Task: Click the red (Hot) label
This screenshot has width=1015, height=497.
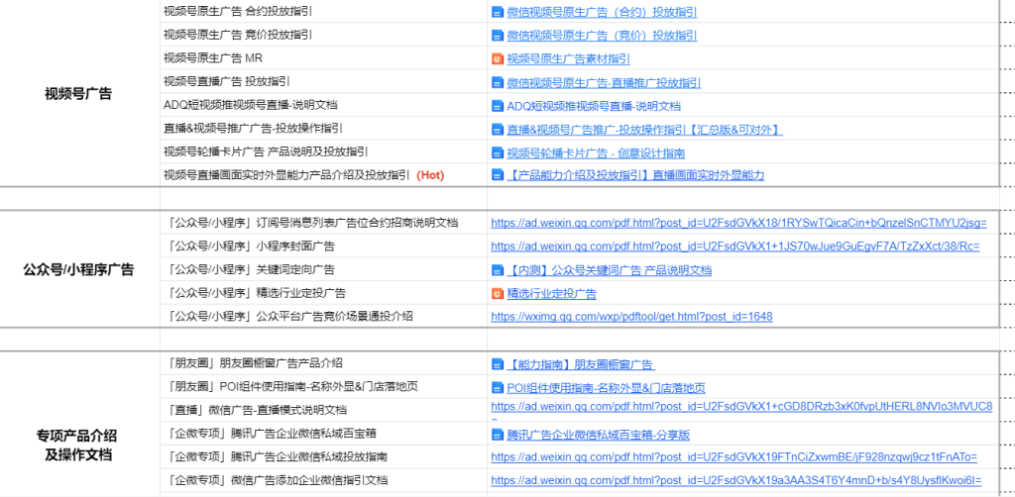Action: click(x=430, y=175)
